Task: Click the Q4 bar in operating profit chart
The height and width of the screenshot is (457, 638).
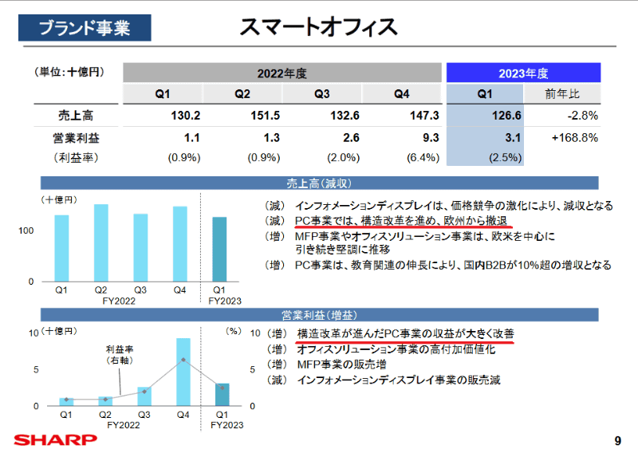Action: [183, 372]
